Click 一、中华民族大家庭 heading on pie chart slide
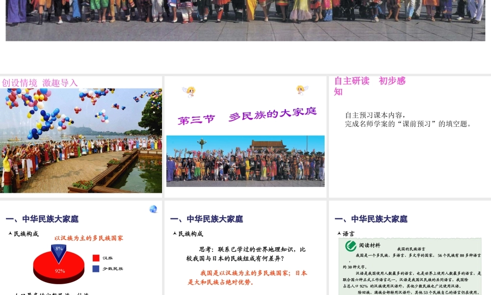Viewport: 491px width, 295px height. pyautogui.click(x=42, y=219)
